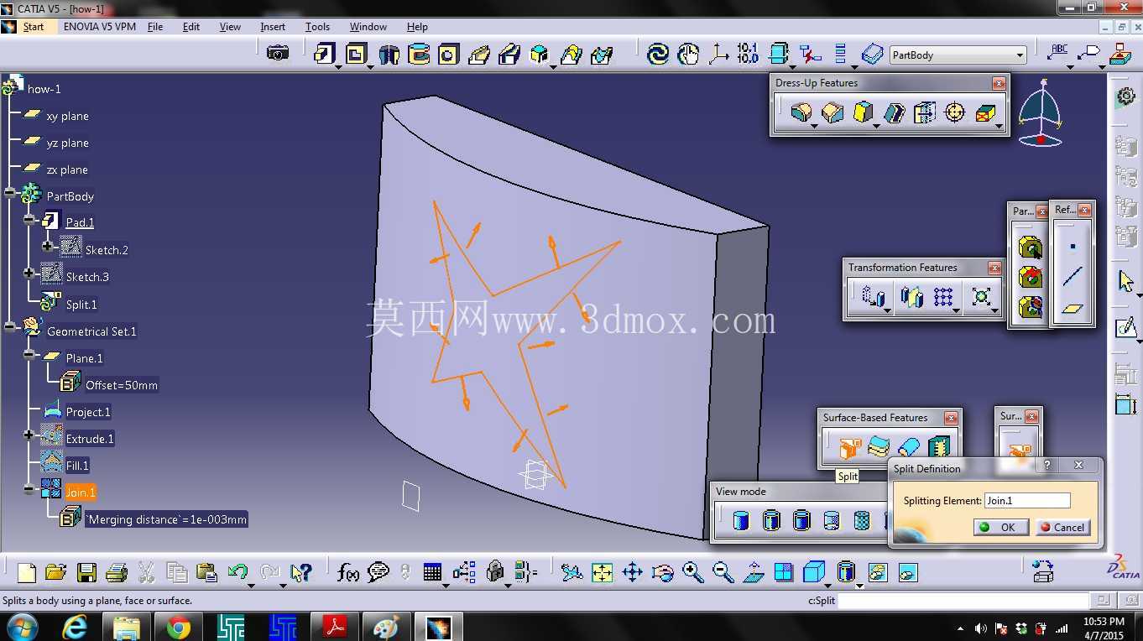Expand the Sketch.2 tree node
1143x641 pixels.
(49, 247)
